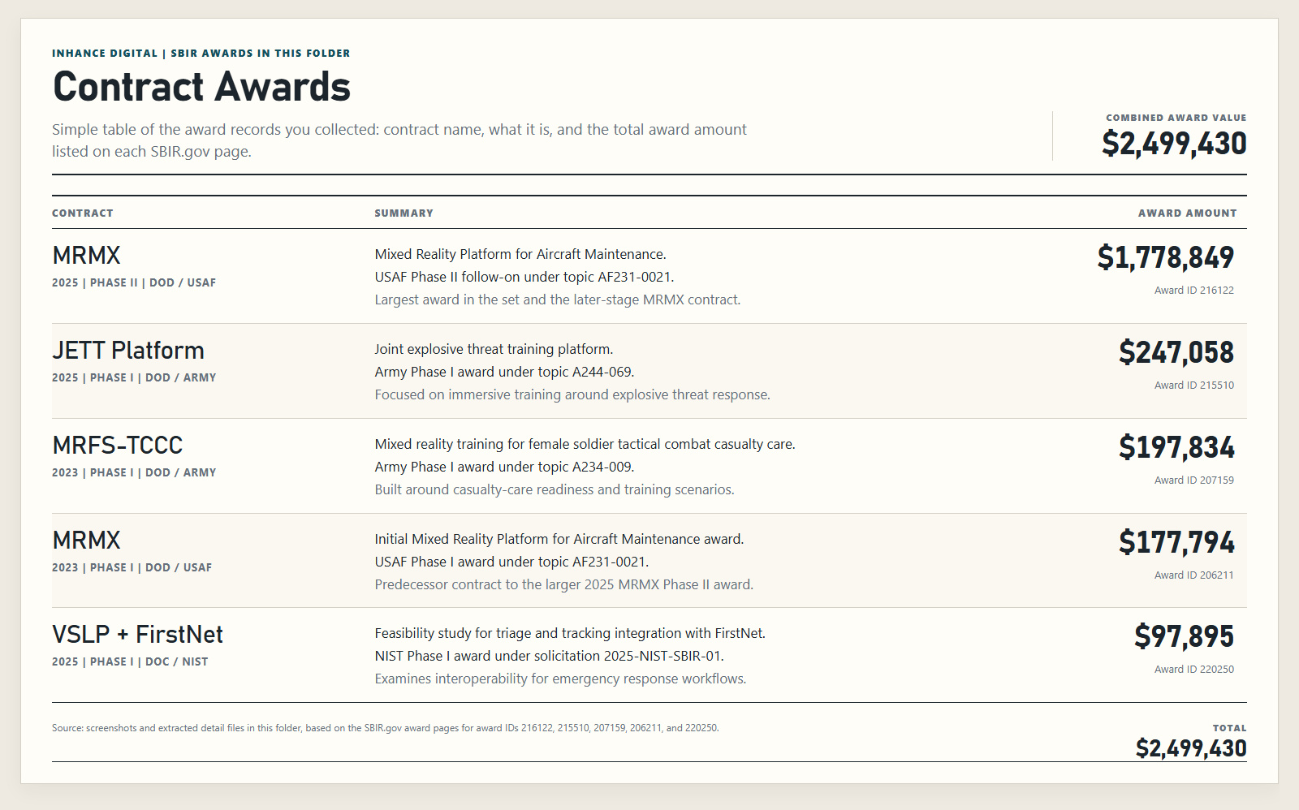Image resolution: width=1299 pixels, height=810 pixels.
Task: Select Award ID 207159 text
Action: click(x=1194, y=480)
